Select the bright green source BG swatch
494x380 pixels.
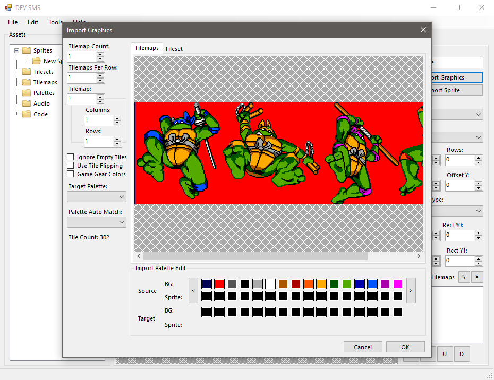347,284
